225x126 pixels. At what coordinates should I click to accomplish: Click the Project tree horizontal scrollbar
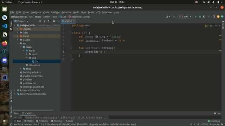[33, 110]
